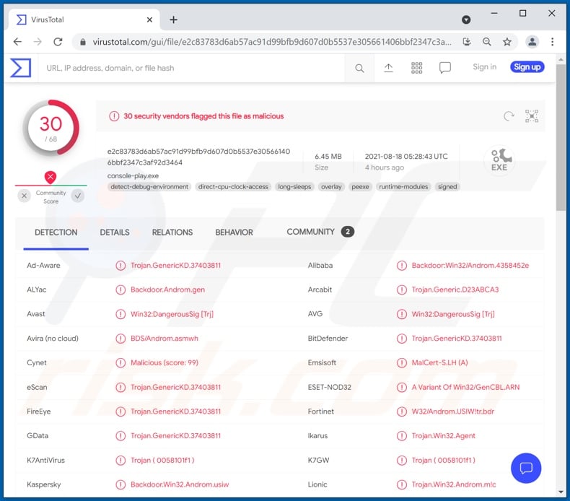Switch to the DETECTION tab
570x501 pixels.
pos(56,232)
